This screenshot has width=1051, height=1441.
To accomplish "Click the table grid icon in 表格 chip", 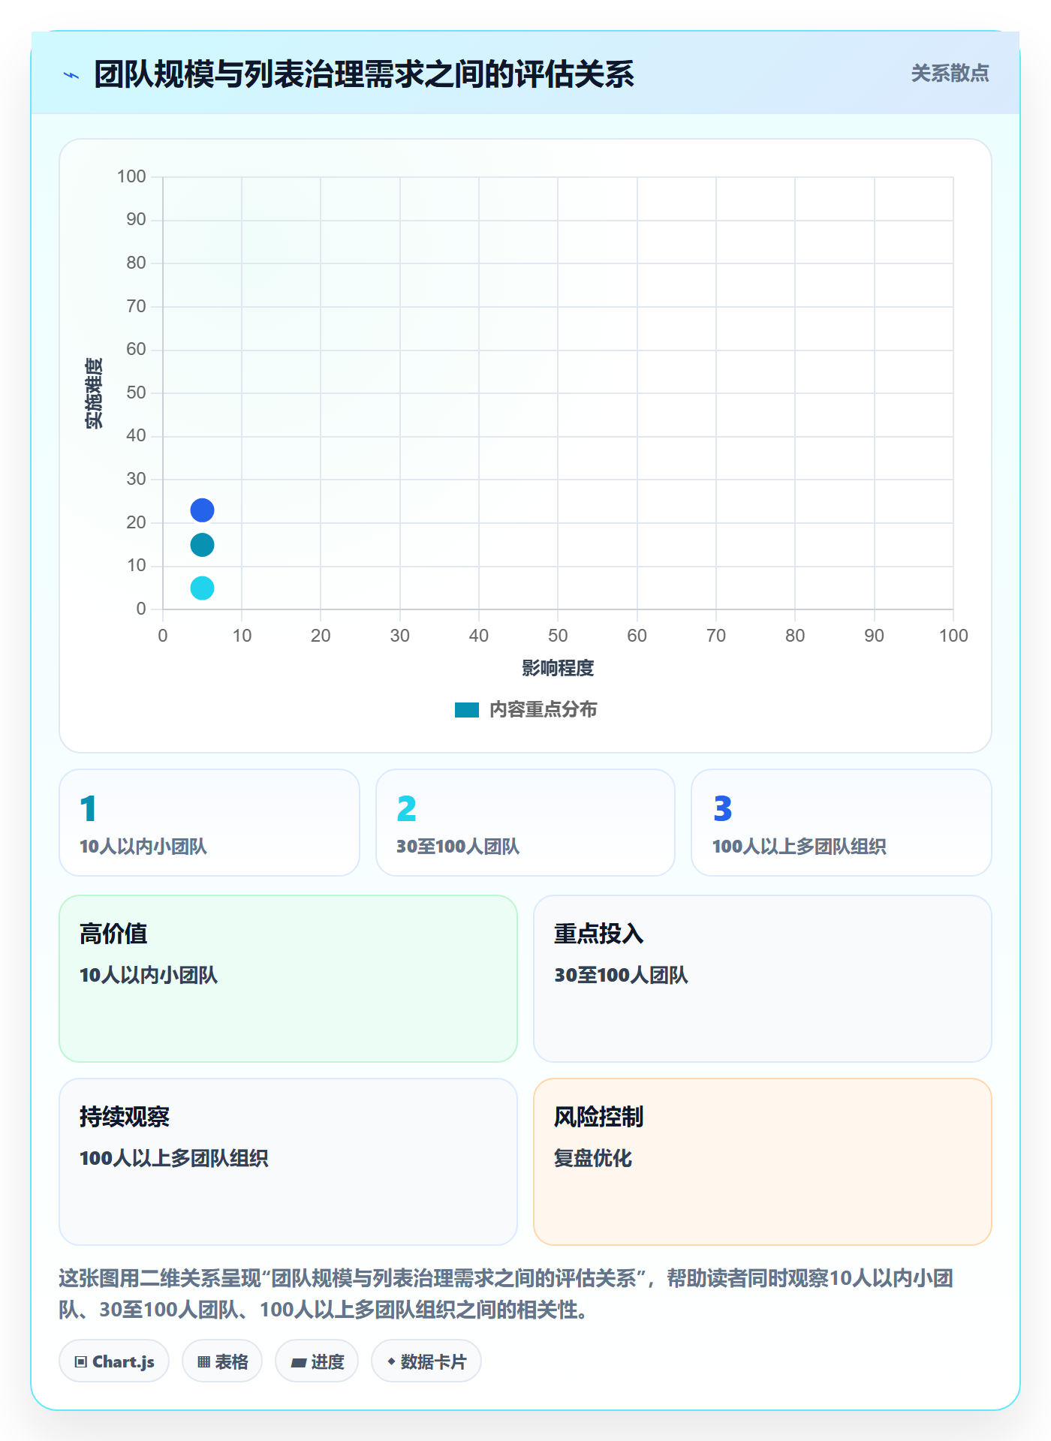I will [203, 1362].
